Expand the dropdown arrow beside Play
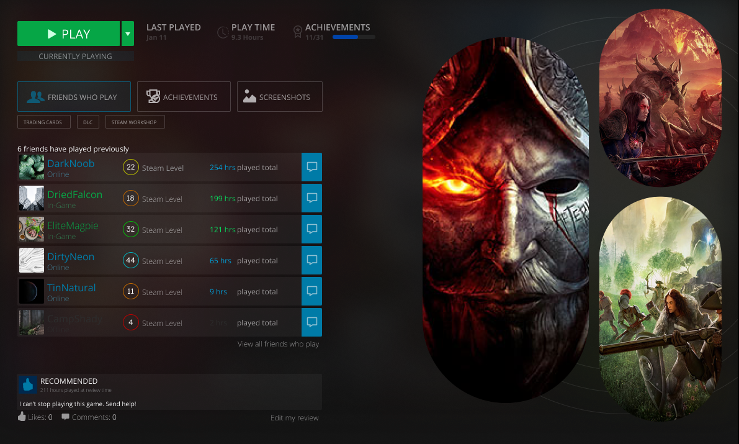Viewport: 739px width, 444px height. (127, 34)
